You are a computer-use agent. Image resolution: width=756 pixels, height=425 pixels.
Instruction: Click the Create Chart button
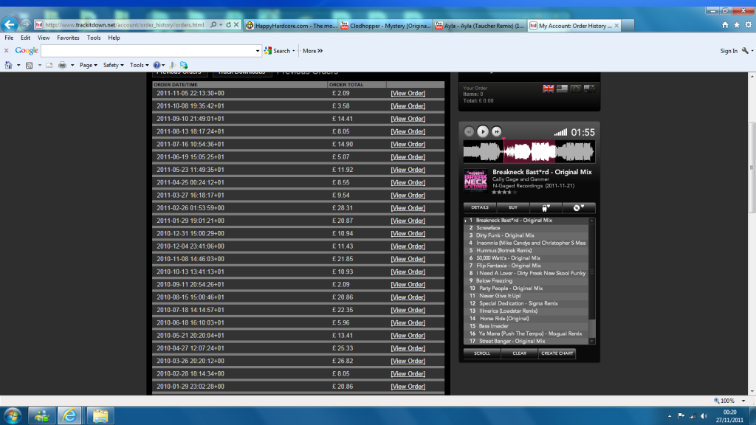[x=557, y=353]
